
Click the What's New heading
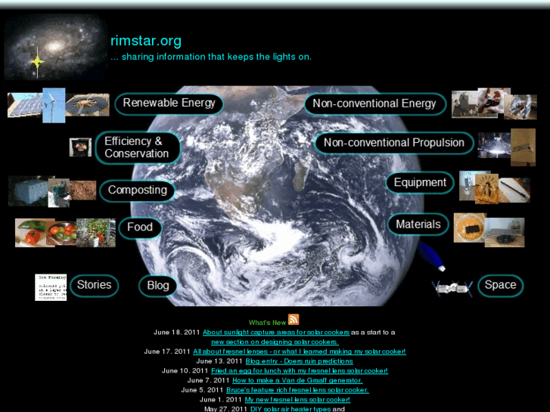point(267,323)
